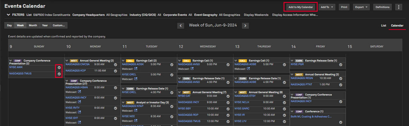Toggle the check mark for NYSE:AWK
The image size is (409, 126).
point(59,68)
